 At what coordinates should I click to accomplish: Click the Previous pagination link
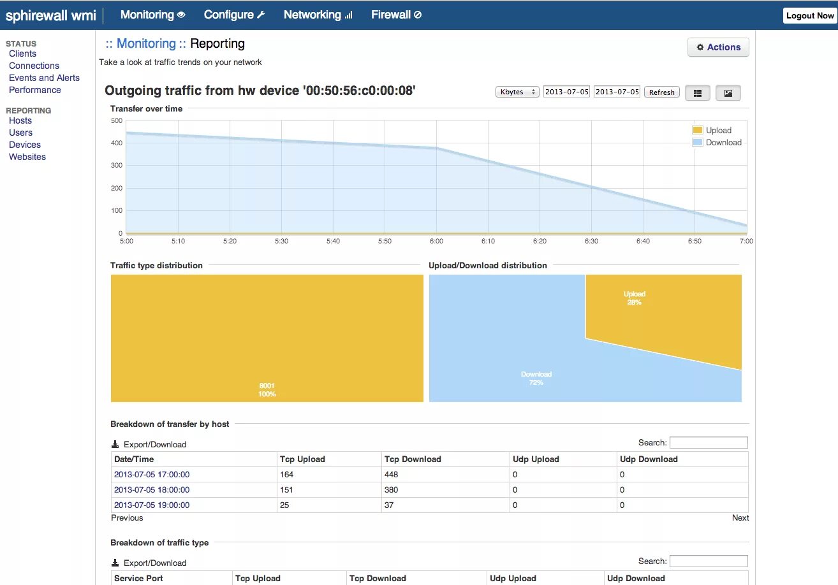127,517
